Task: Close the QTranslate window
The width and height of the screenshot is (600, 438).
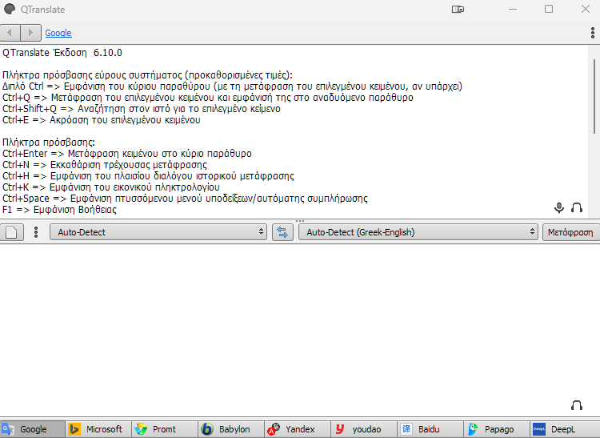Action: click(586, 9)
